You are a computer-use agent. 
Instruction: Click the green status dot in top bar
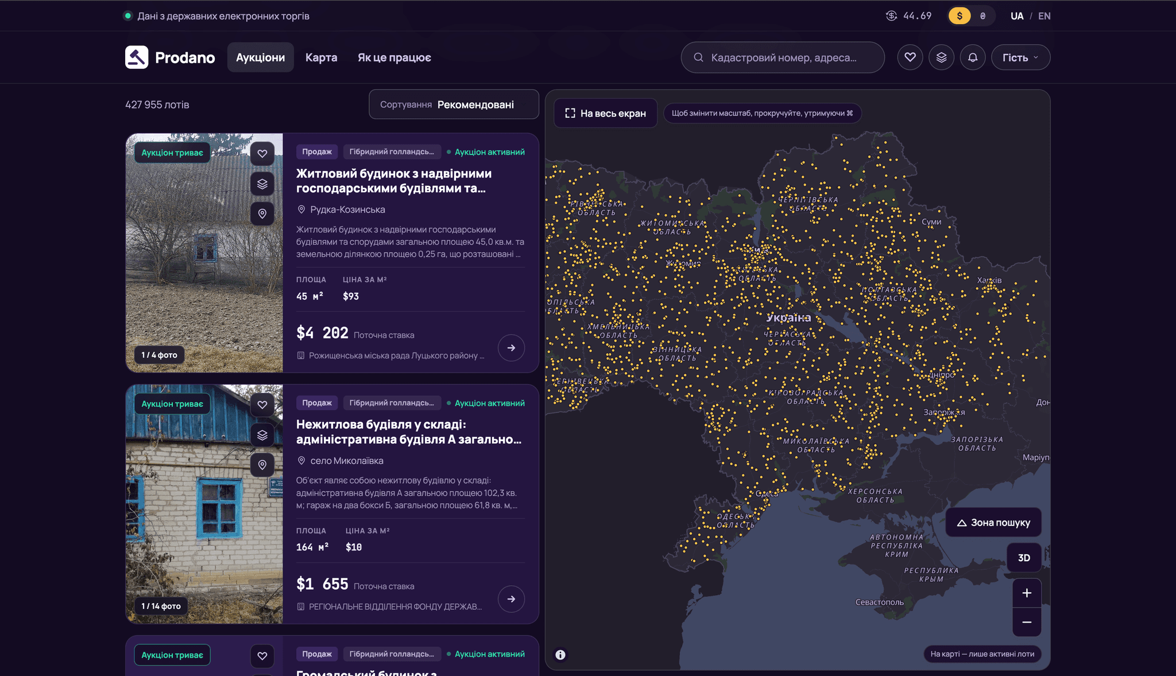(128, 16)
